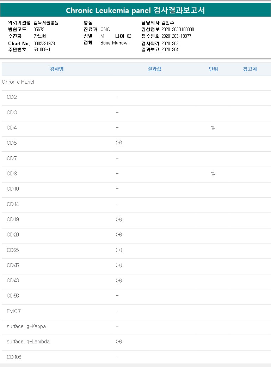Click the receipt number 20201203-18377
Screen dimensions: 271x367
[x=176, y=36]
